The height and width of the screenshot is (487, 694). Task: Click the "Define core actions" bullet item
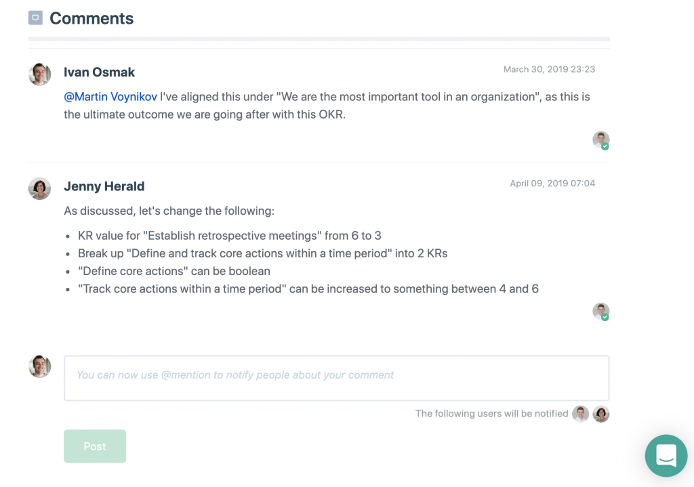point(174,271)
